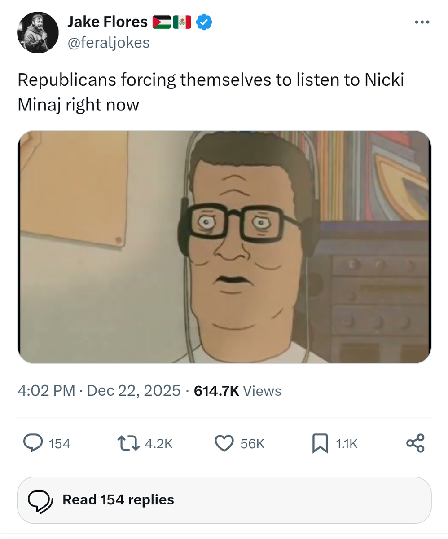Image resolution: width=448 pixels, height=539 pixels.
Task: Click the Palestine flag emoji
Action: [162, 22]
